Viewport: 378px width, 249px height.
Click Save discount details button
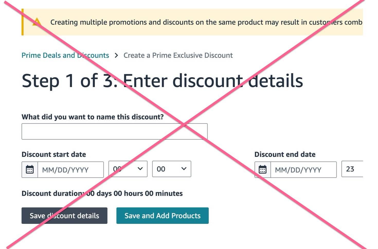[x=65, y=216]
